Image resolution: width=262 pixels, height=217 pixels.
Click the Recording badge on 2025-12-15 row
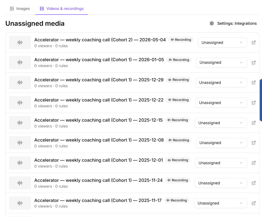pos(178,120)
